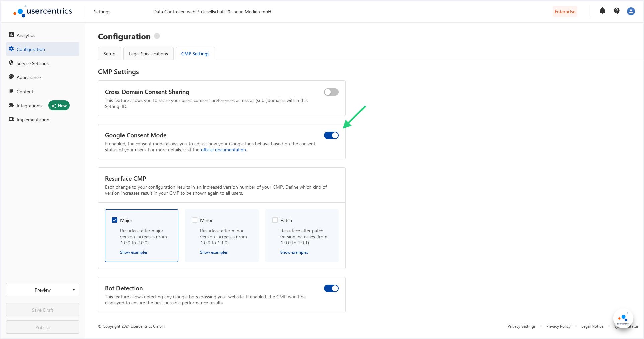Open the Analytics section icon
Image resolution: width=644 pixels, height=339 pixels.
pyautogui.click(x=11, y=35)
